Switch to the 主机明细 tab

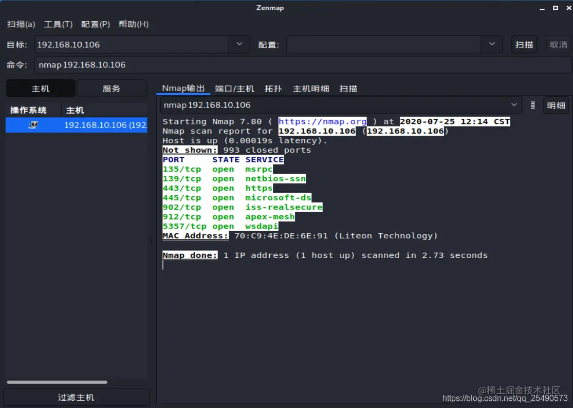tap(311, 89)
